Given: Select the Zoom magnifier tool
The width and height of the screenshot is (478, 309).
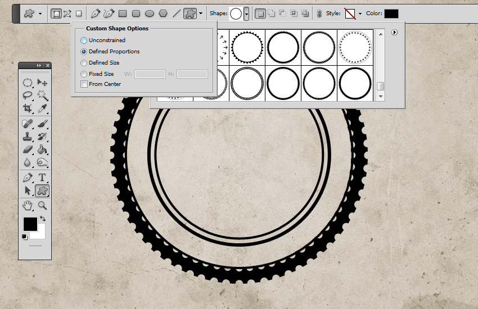Looking at the screenshot, I should [x=42, y=206].
